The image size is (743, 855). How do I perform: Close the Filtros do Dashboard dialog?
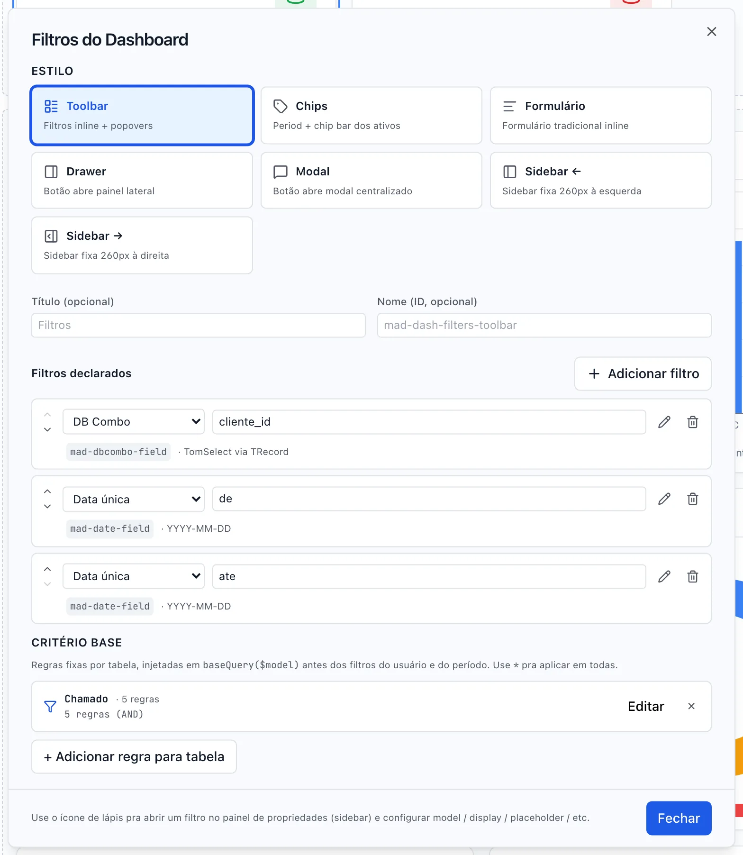click(711, 32)
